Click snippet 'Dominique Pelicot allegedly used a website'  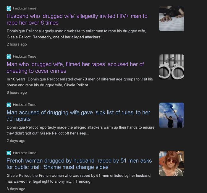coord(76,34)
